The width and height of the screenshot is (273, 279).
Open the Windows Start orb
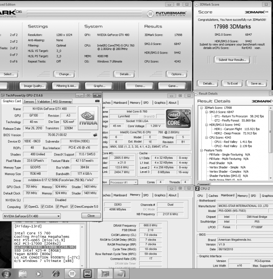[6, 274]
